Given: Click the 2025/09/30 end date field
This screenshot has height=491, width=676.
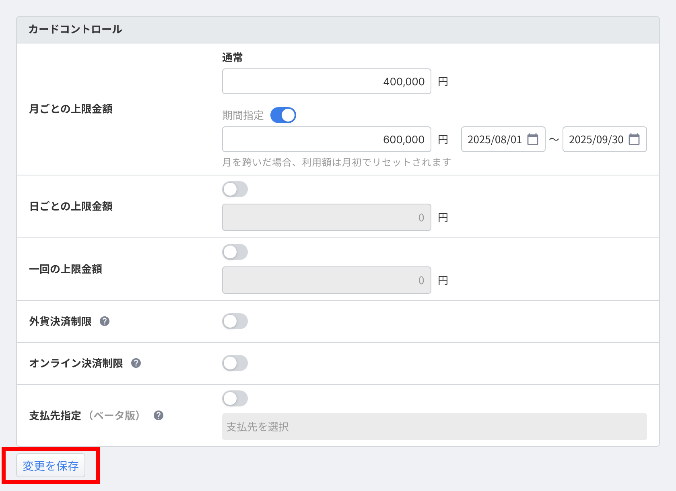Looking at the screenshot, I should (x=596, y=139).
